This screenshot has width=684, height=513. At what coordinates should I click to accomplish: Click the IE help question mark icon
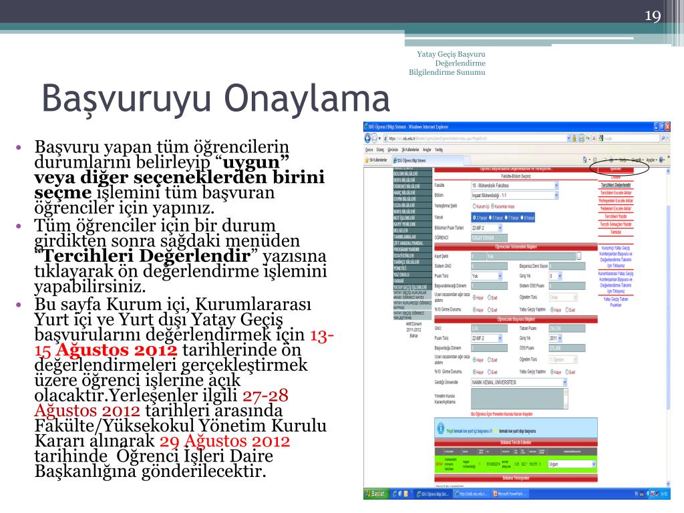tap(661, 160)
